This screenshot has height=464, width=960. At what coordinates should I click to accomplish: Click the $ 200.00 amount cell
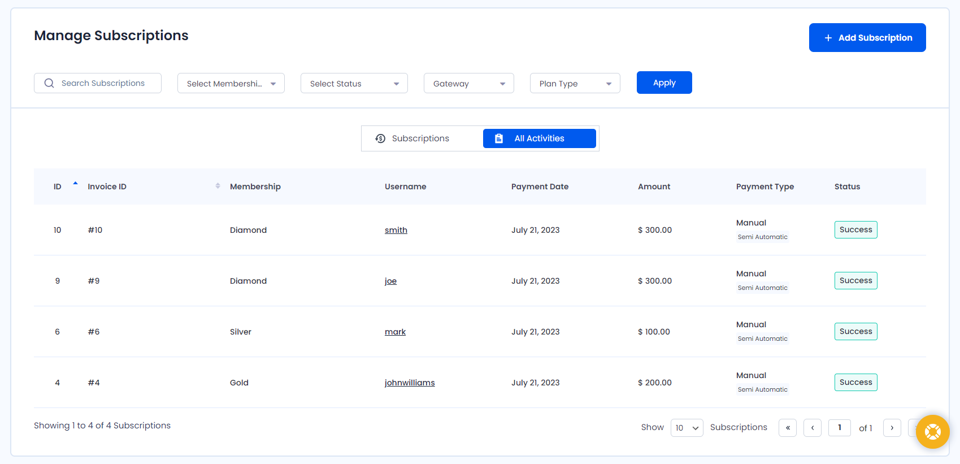655,383
